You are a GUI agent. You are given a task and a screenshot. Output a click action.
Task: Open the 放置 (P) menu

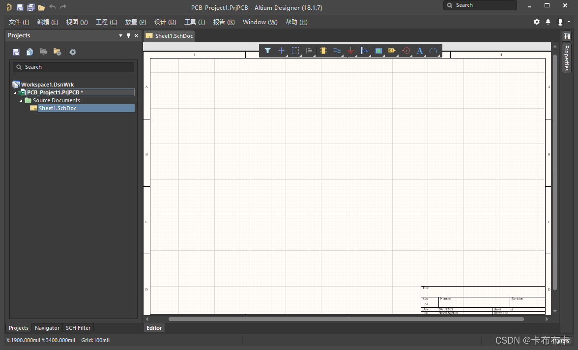tap(136, 22)
